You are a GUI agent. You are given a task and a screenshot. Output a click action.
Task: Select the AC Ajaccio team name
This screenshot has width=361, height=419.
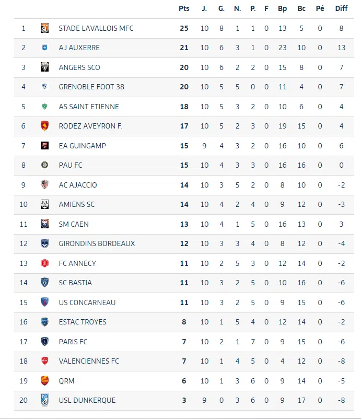pyautogui.click(x=78, y=185)
